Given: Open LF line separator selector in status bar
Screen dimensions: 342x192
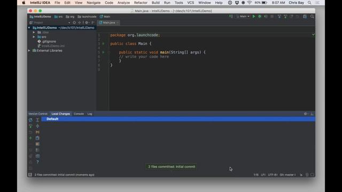Looking at the screenshot, I should coord(263,175).
